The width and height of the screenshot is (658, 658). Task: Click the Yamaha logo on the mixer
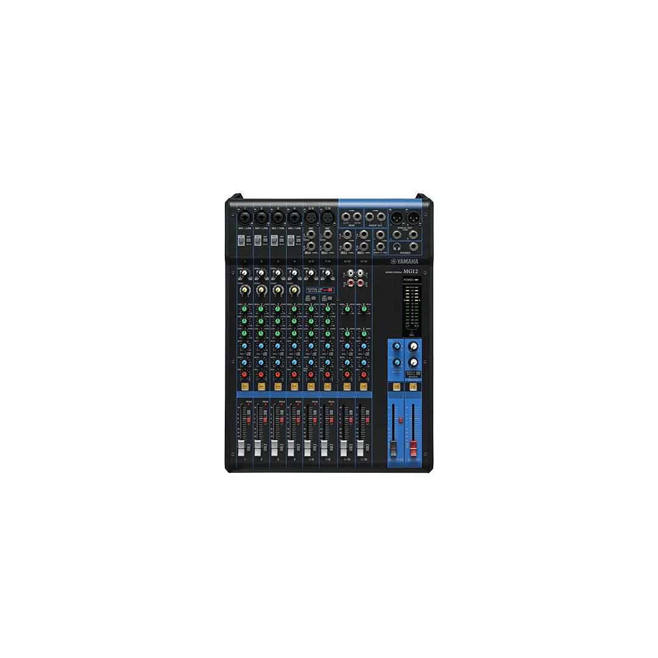(405, 261)
